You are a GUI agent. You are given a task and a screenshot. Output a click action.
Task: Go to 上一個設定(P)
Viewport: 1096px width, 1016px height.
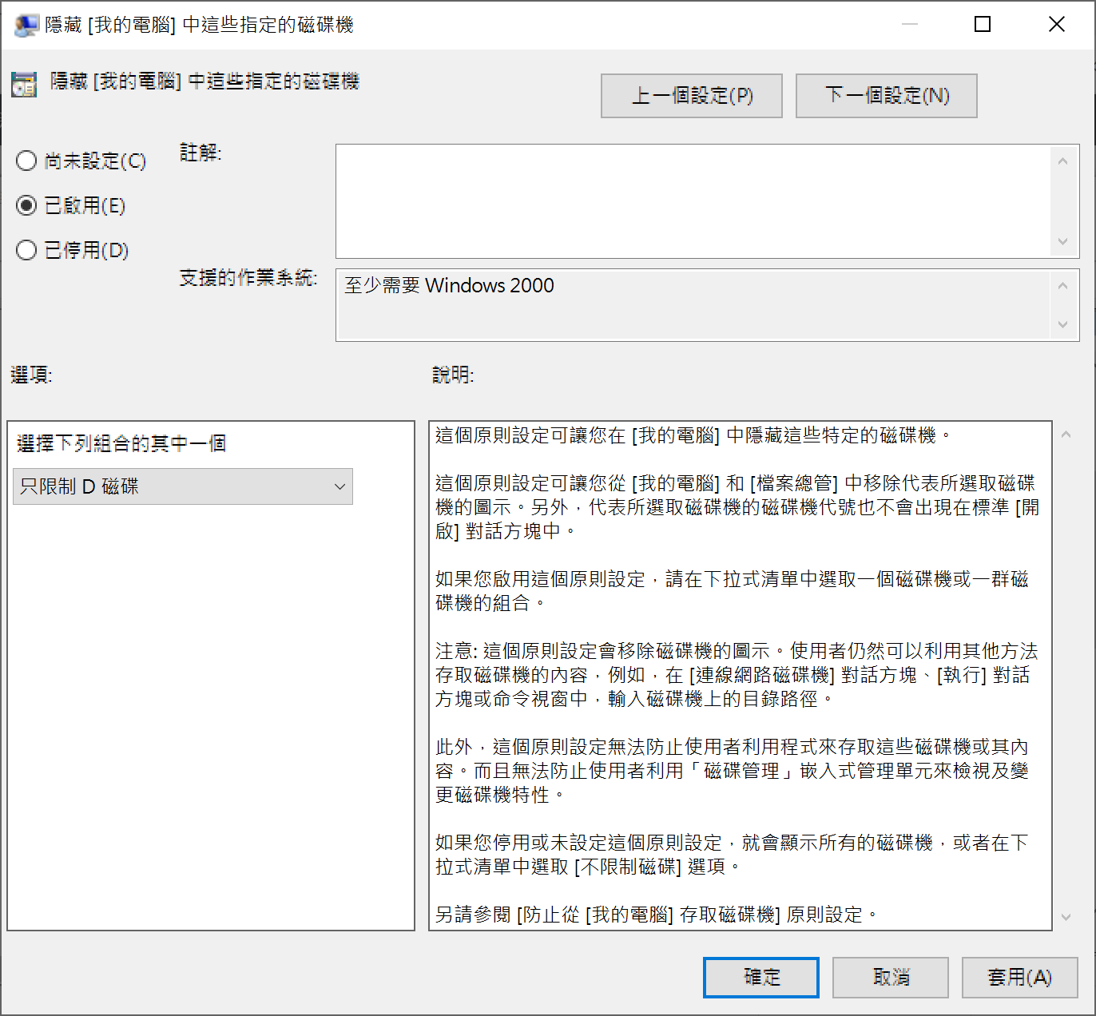pyautogui.click(x=692, y=96)
